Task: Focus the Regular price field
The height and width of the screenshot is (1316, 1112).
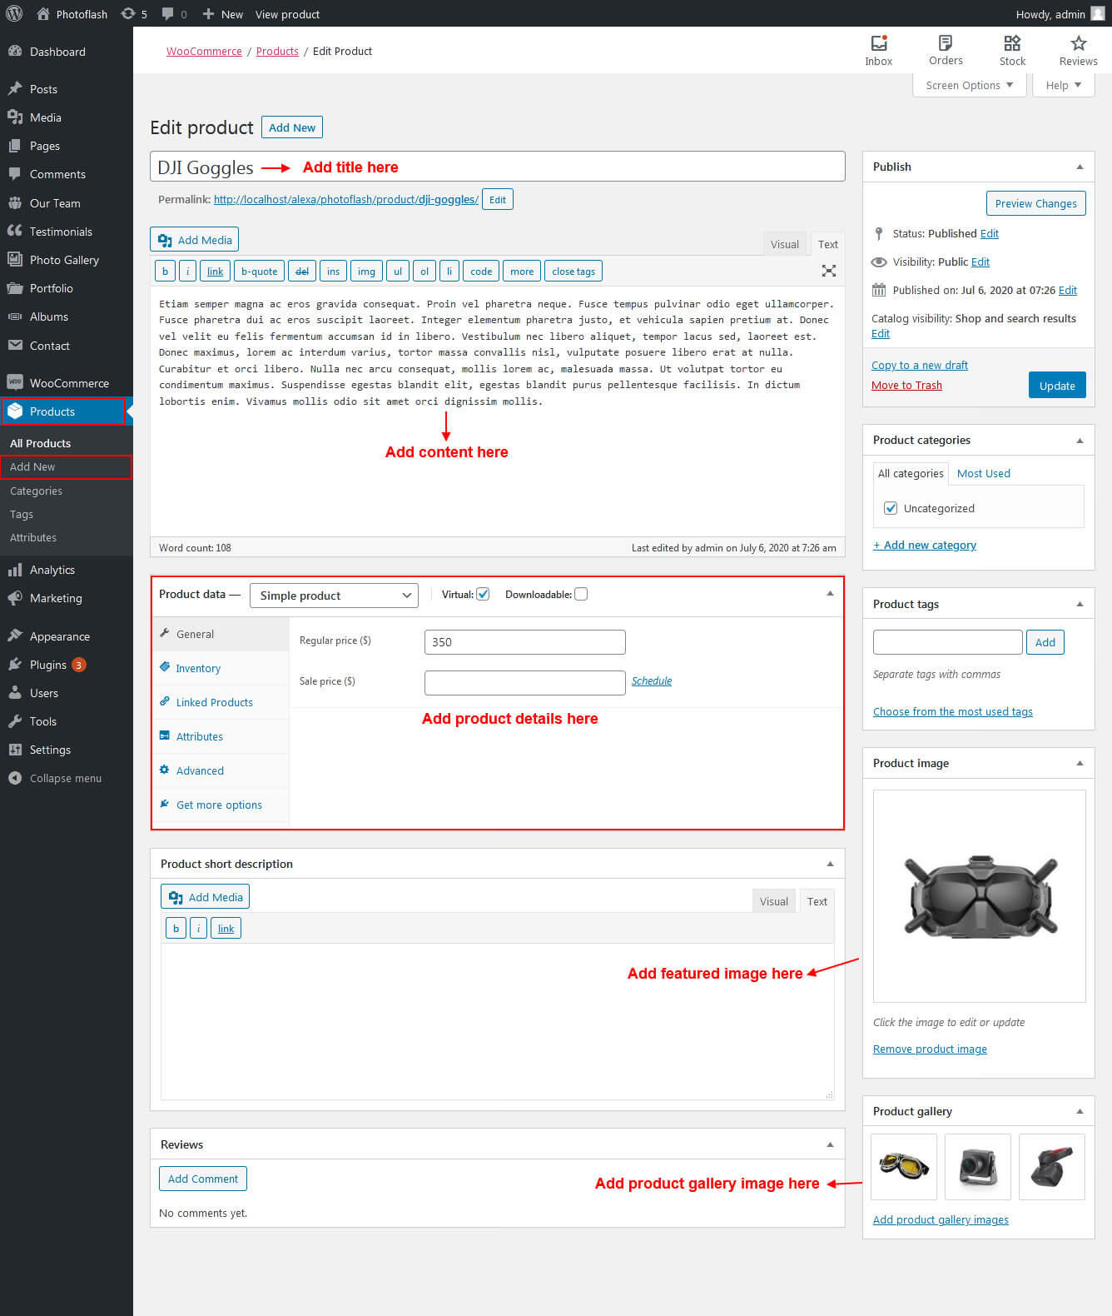Action: pyautogui.click(x=525, y=642)
